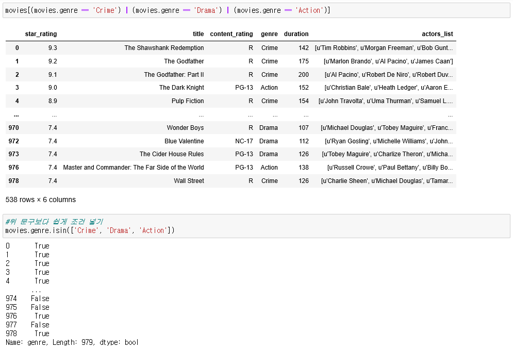Click Charlie Sheen actors list cell
This screenshot has width=513, height=349.
(387, 181)
